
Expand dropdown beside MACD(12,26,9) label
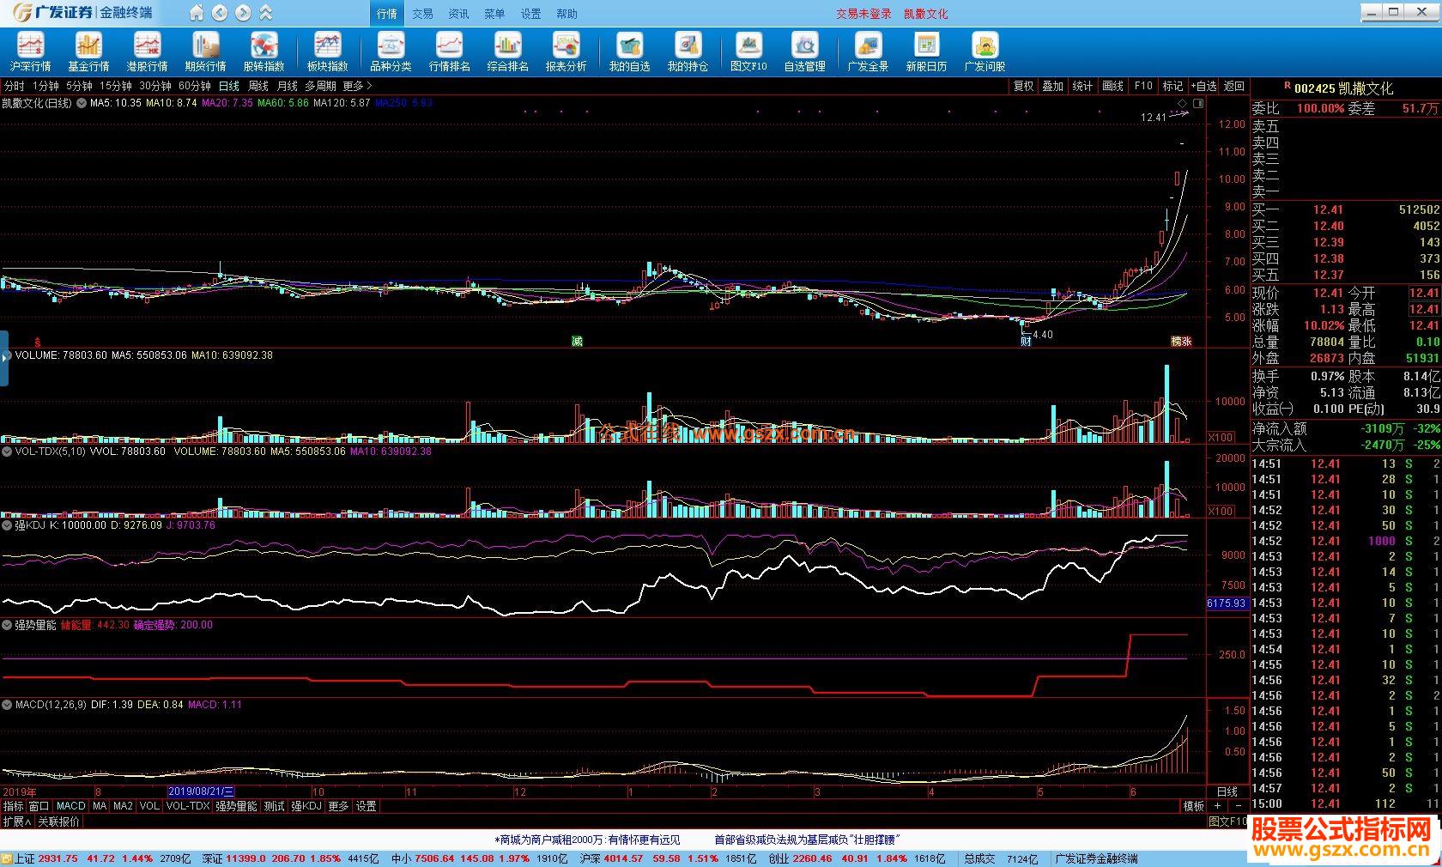[x=7, y=705]
